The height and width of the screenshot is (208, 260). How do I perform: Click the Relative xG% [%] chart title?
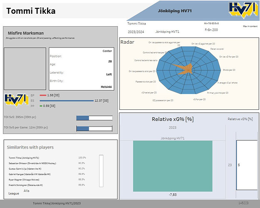click(x=173, y=119)
